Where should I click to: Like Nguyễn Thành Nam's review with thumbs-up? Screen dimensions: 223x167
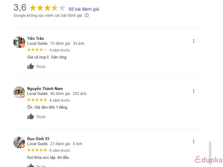pyautogui.click(x=31, y=116)
